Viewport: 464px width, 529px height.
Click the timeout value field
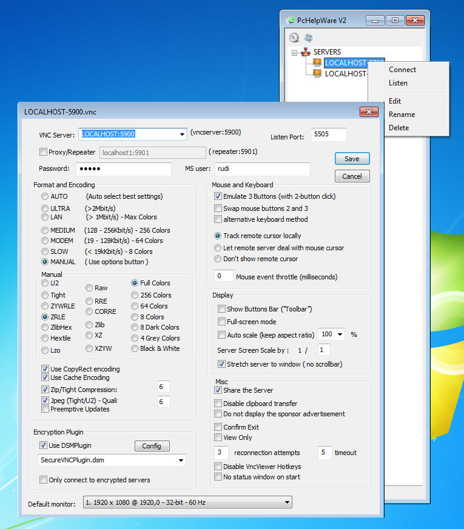point(325,453)
